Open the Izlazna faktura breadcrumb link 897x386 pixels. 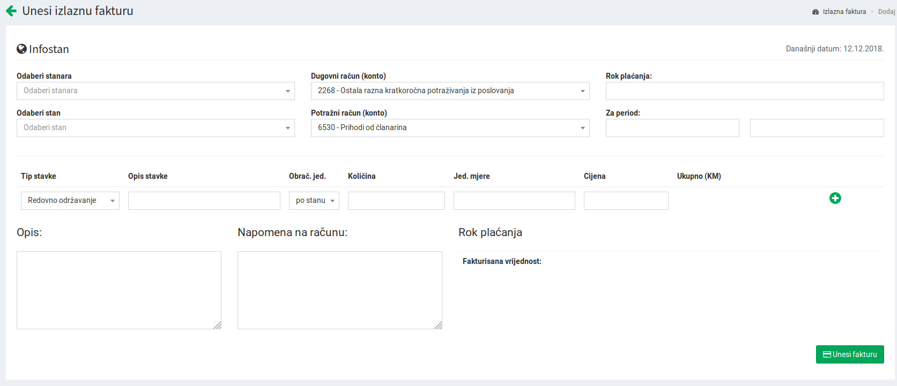[844, 12]
